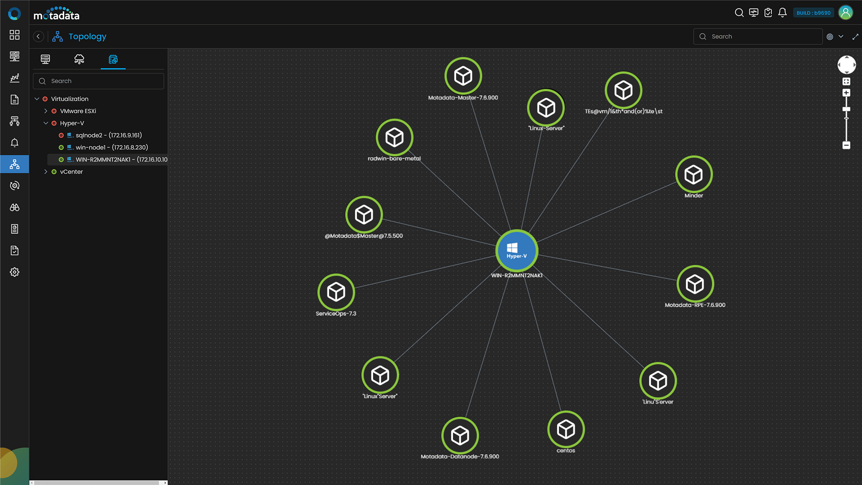Screen dimensions: 862x485
Task: Click the target view icon near search
Action: click(x=830, y=37)
